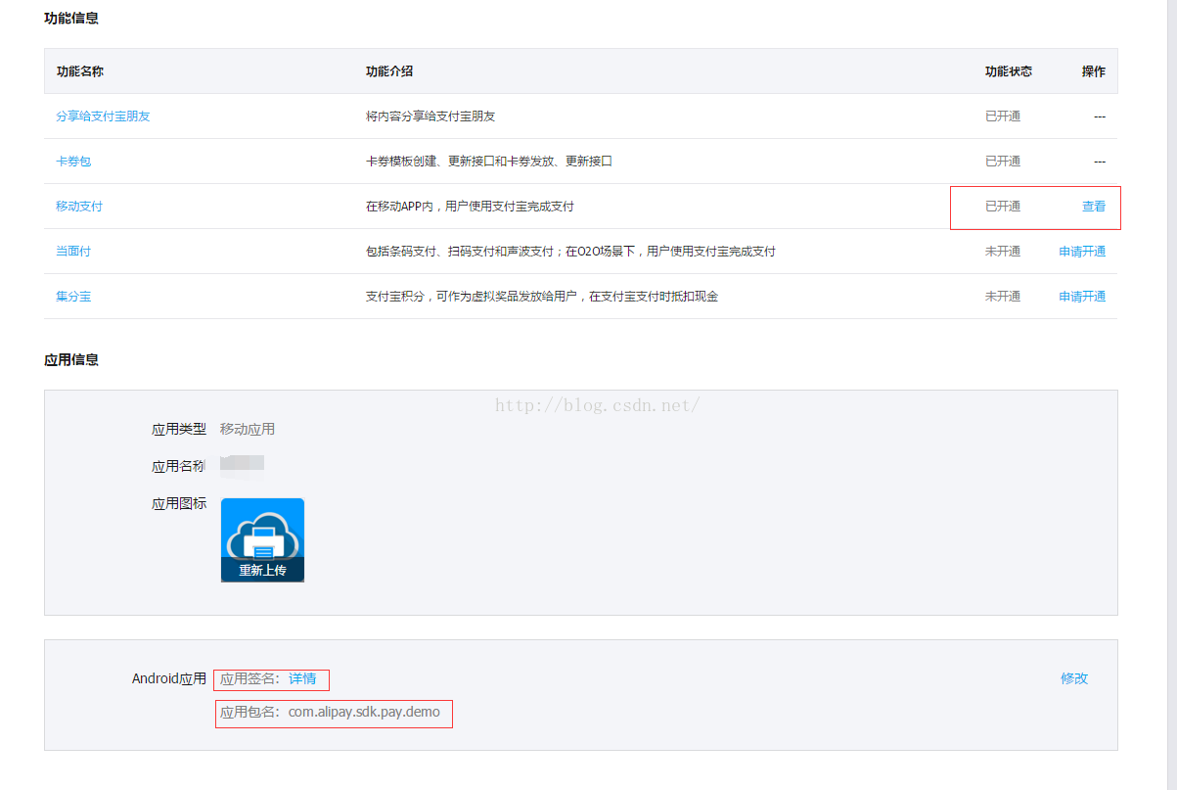Click the 功能名称 column header
This screenshot has height=790, width=1177.
(x=80, y=71)
